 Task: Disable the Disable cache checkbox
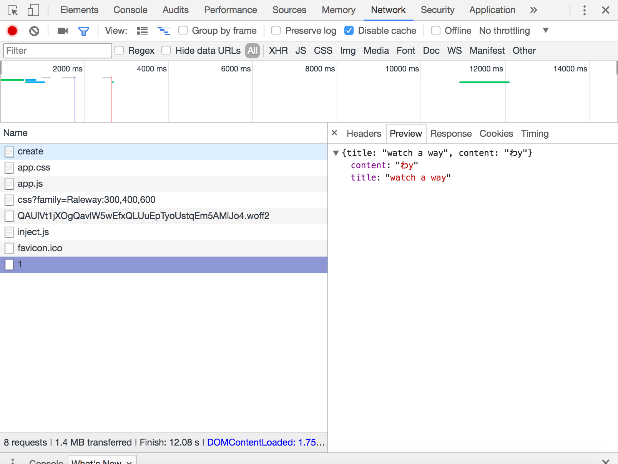click(x=349, y=30)
